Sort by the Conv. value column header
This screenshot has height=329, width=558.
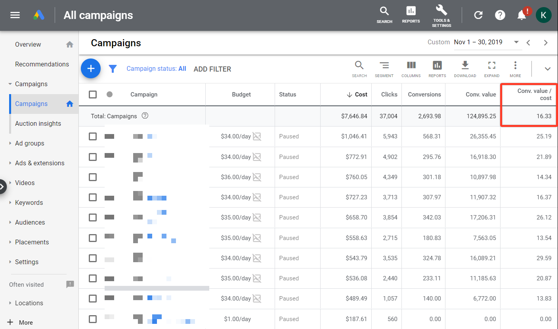tap(481, 95)
